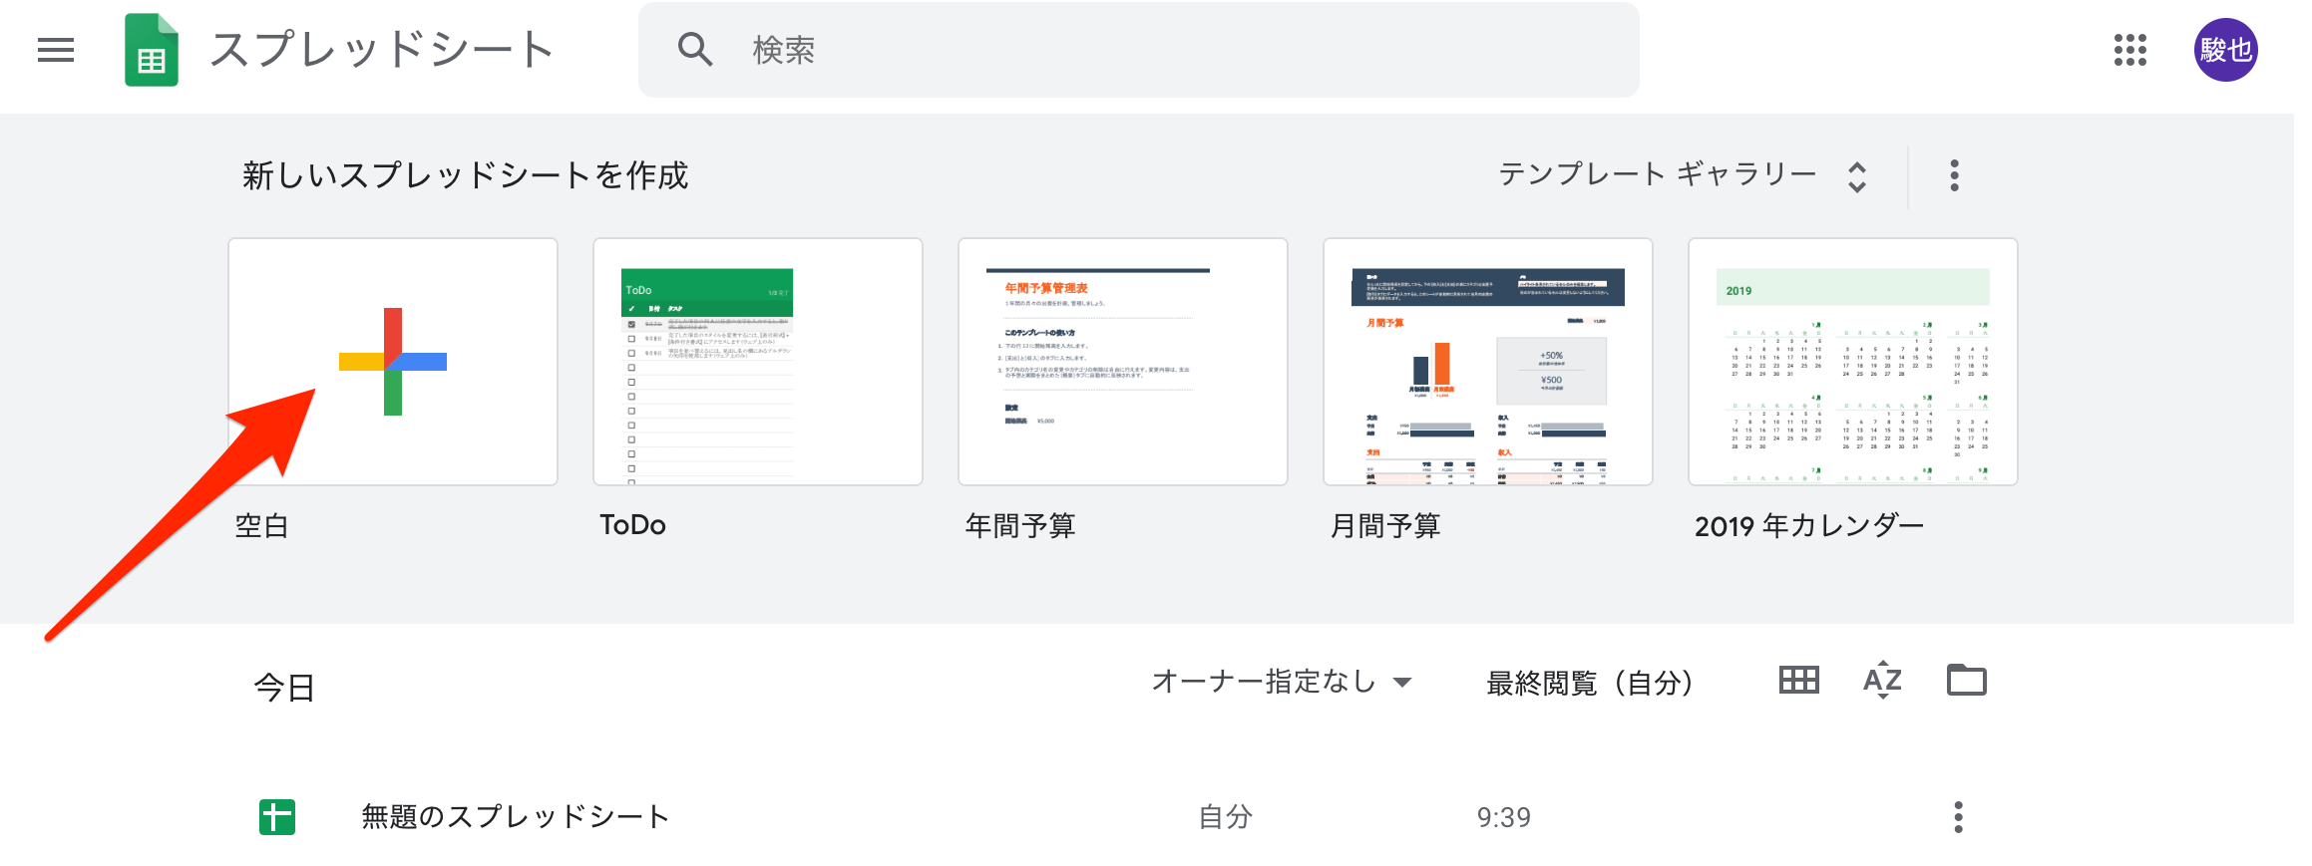
Task: Open the 月間予算 template thumbnail
Action: tap(1488, 362)
